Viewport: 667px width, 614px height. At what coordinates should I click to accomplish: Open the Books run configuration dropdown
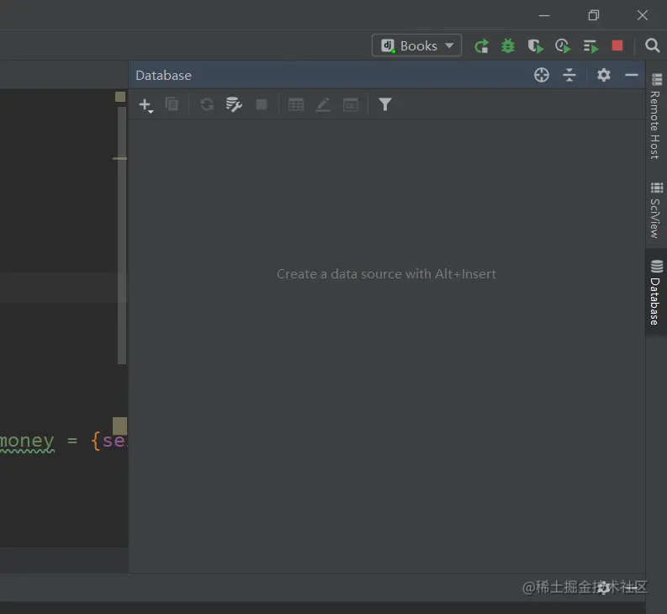pyautogui.click(x=416, y=45)
